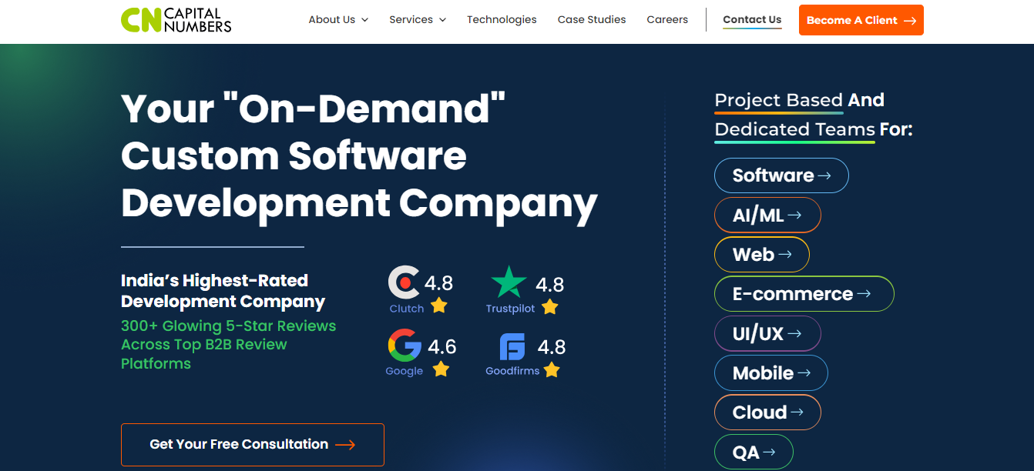Go to the Technologies page
The image size is (1034, 471).
pyautogui.click(x=502, y=20)
